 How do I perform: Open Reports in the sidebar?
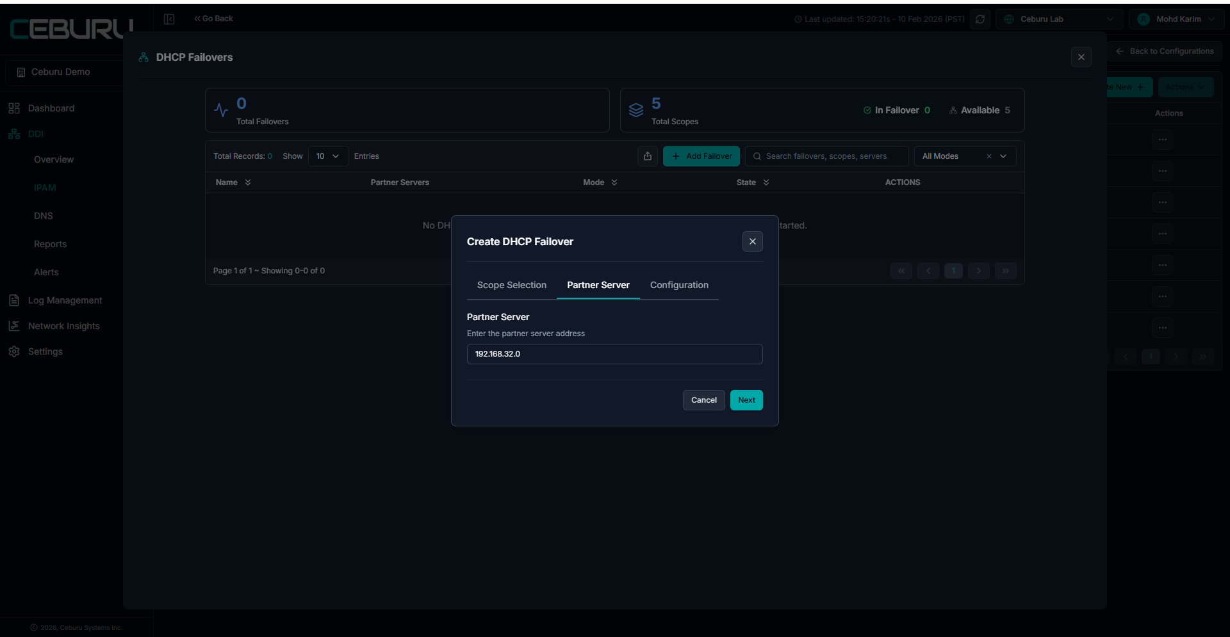(x=50, y=244)
